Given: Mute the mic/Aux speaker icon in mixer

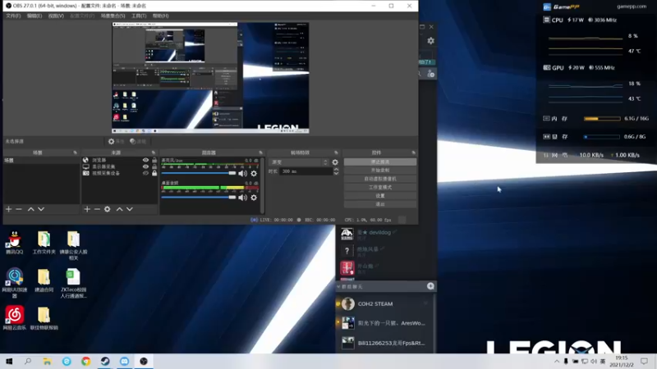Looking at the screenshot, I should point(242,173).
